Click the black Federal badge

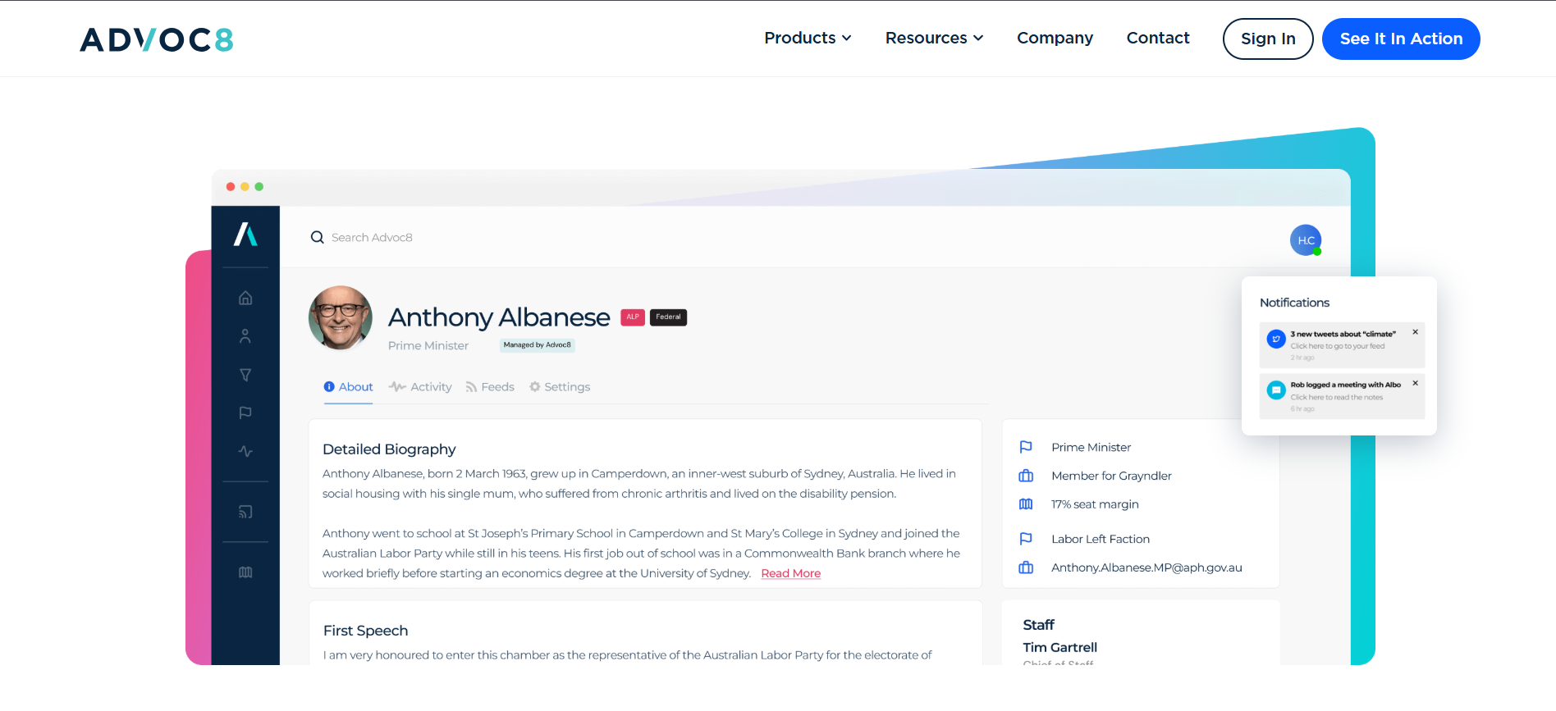(x=668, y=317)
